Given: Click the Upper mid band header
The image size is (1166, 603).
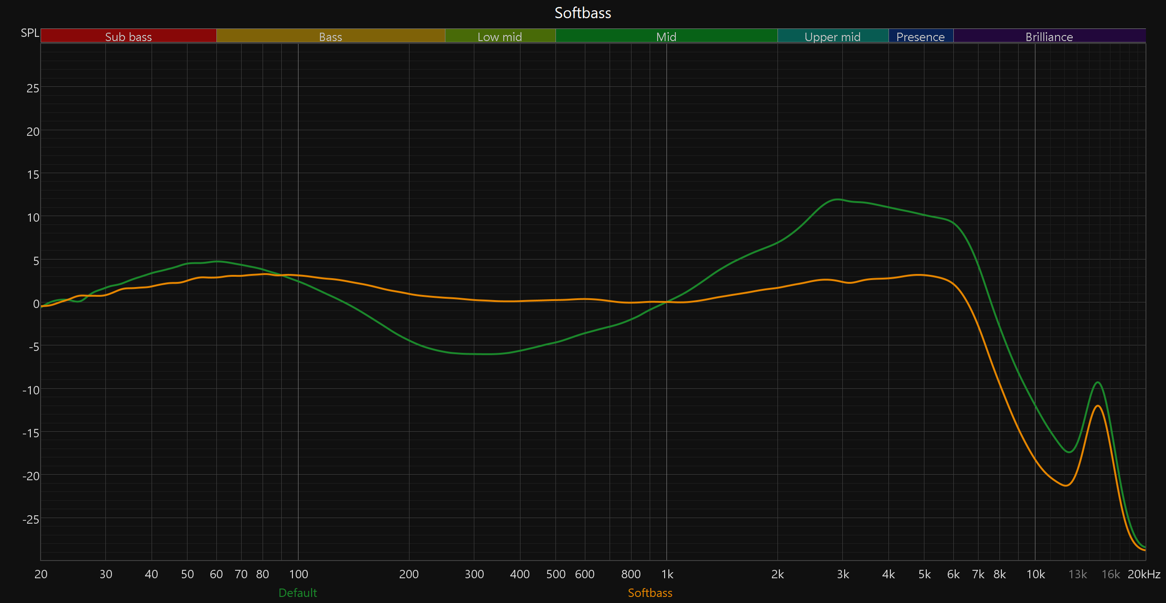Looking at the screenshot, I should [833, 36].
